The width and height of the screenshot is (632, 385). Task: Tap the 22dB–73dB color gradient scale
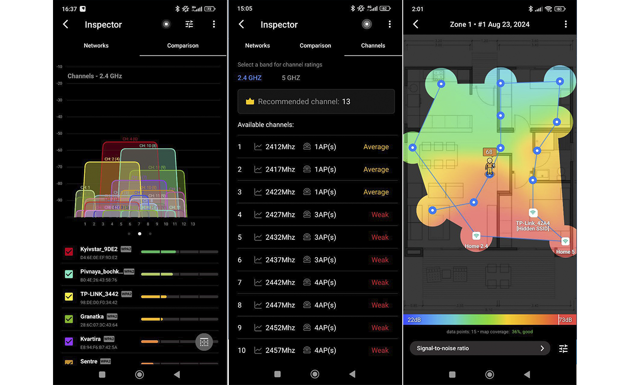(489, 319)
